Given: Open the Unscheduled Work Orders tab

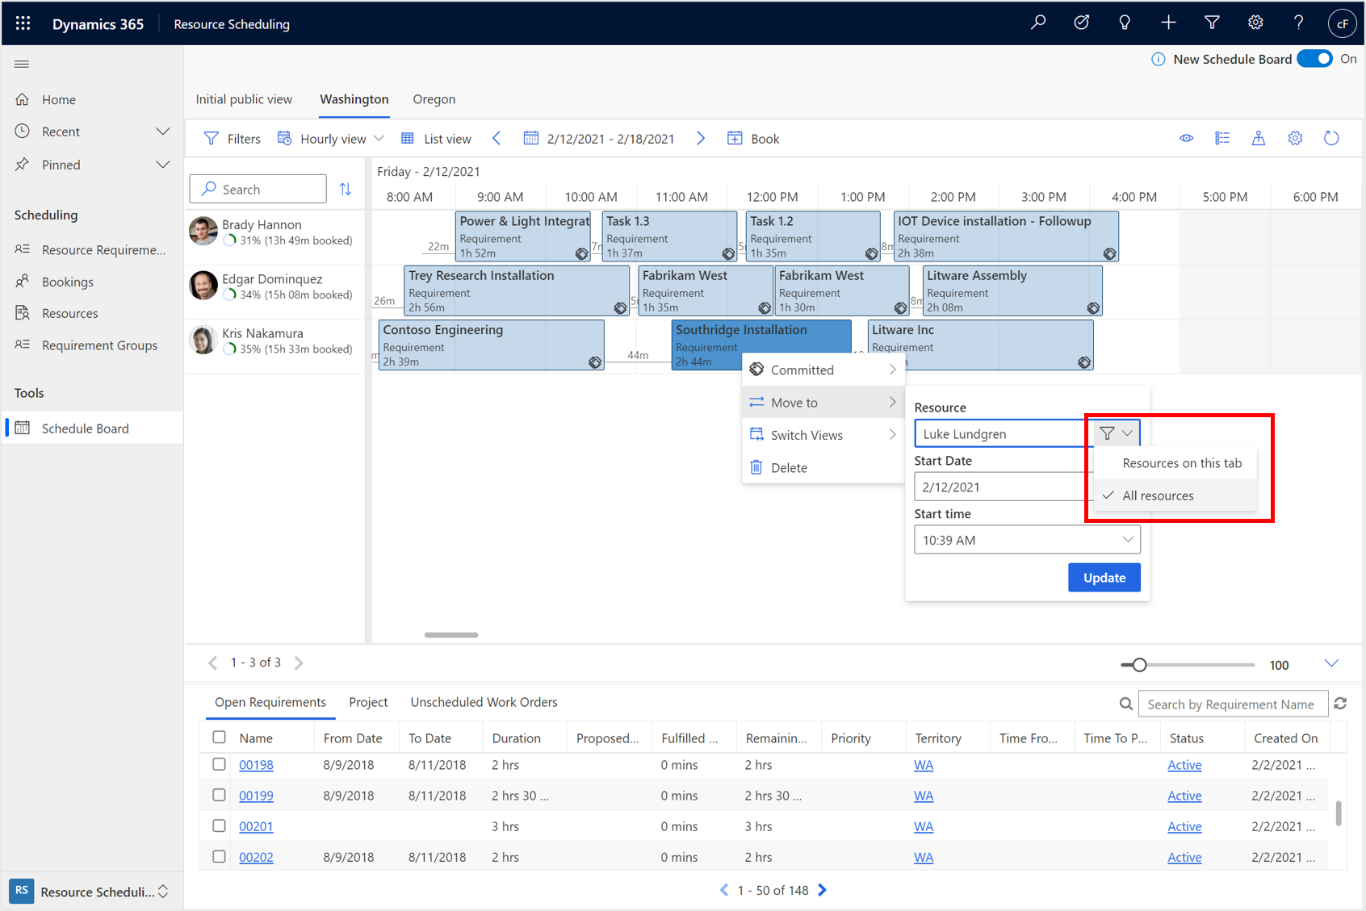Looking at the screenshot, I should 484,702.
